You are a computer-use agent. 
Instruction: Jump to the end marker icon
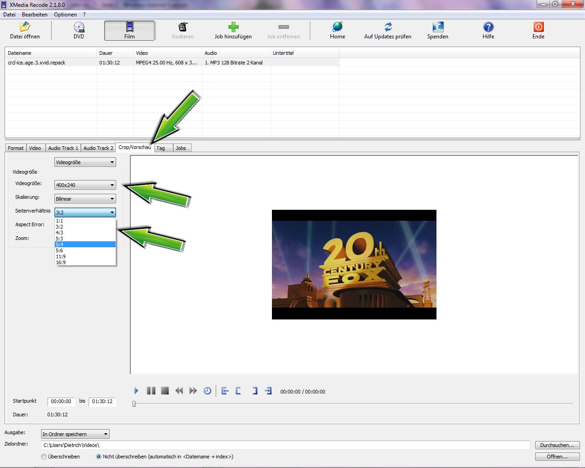[x=268, y=391]
